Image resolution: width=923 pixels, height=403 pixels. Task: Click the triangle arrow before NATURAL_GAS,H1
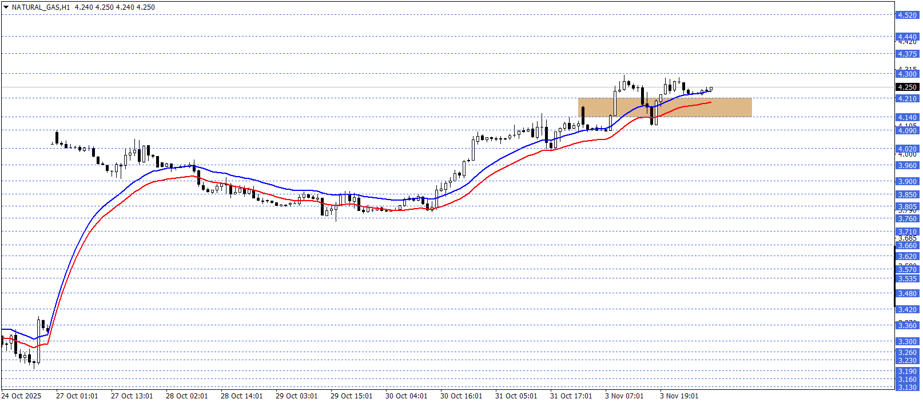pos(6,7)
